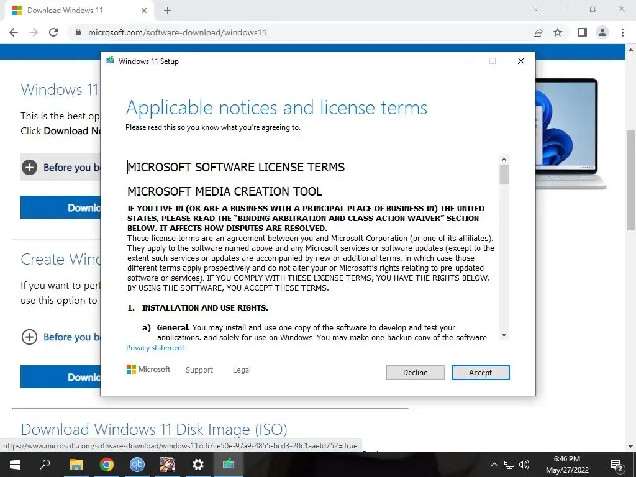Click 'MICROSOFT MEDIA CREATION TOOL' heading
Viewport: 636px width, 477px height.
(224, 191)
